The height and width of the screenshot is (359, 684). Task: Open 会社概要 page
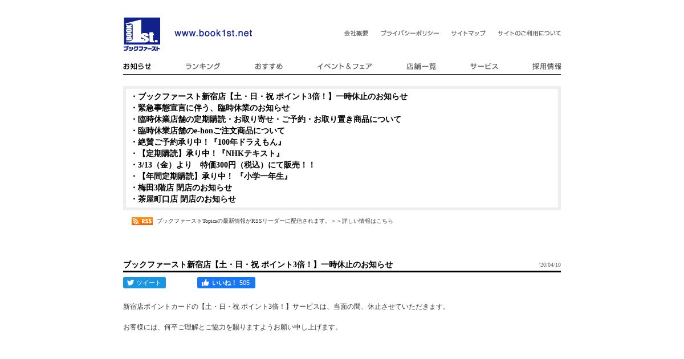click(356, 34)
